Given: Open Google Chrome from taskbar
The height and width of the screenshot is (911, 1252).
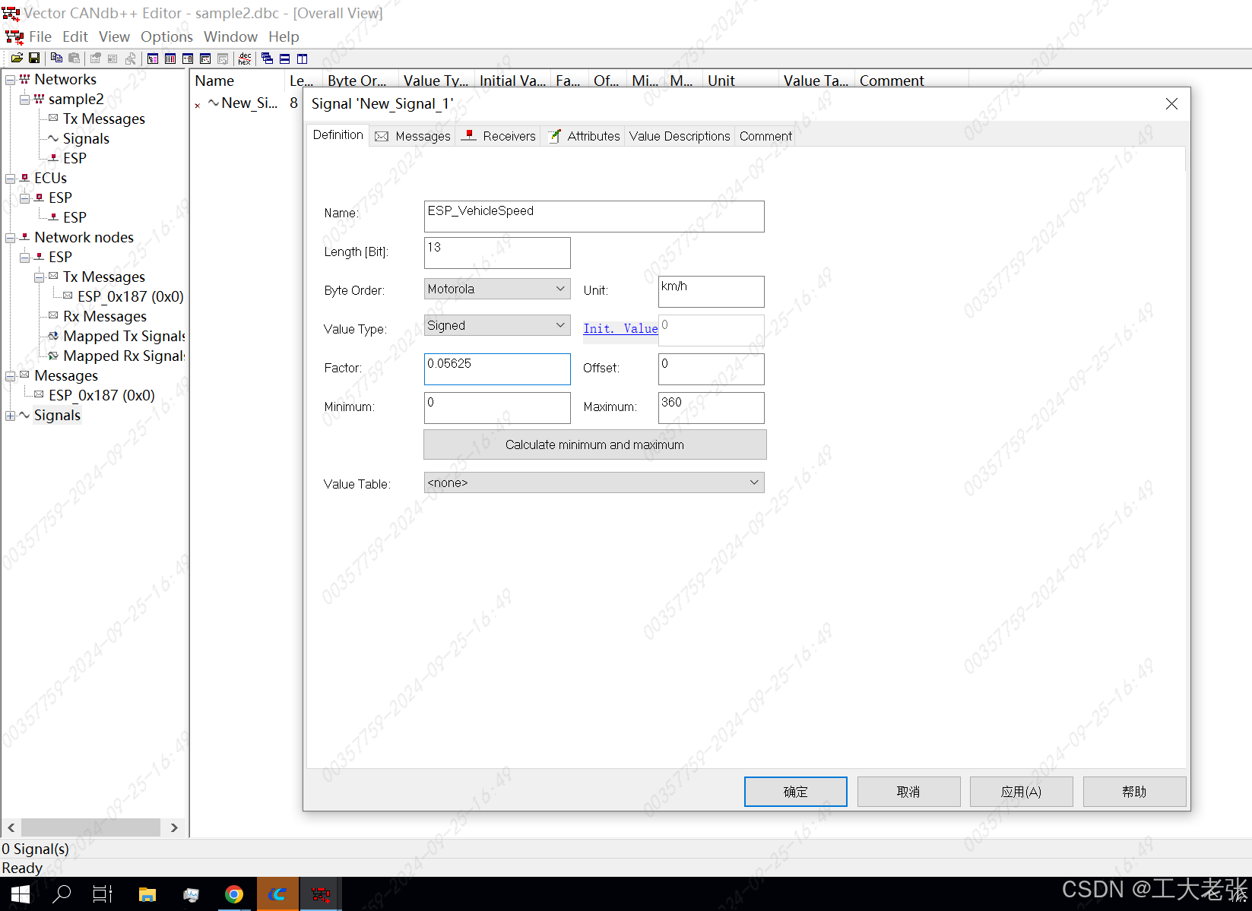Looking at the screenshot, I should pyautogui.click(x=234, y=894).
